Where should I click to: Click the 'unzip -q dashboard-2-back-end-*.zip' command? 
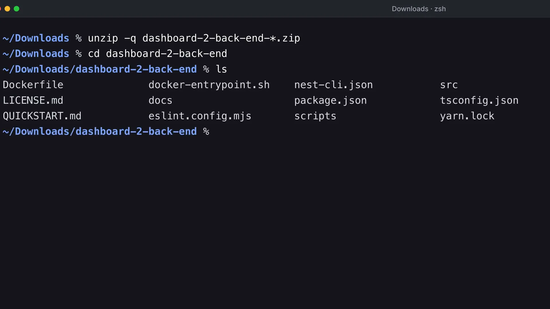pos(194,38)
